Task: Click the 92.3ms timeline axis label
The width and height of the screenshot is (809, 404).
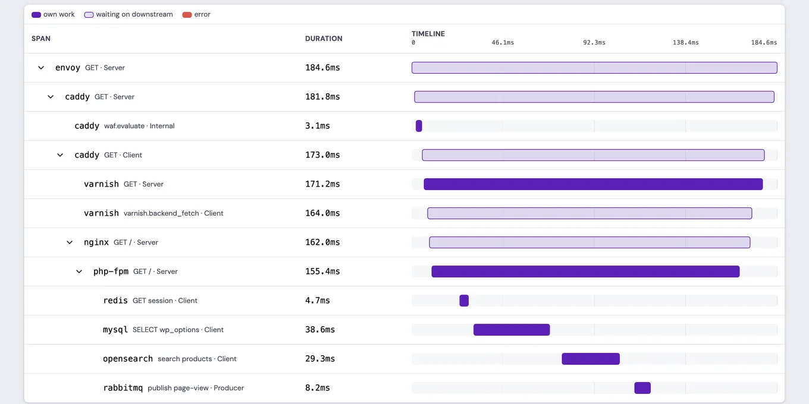Action: click(x=594, y=43)
